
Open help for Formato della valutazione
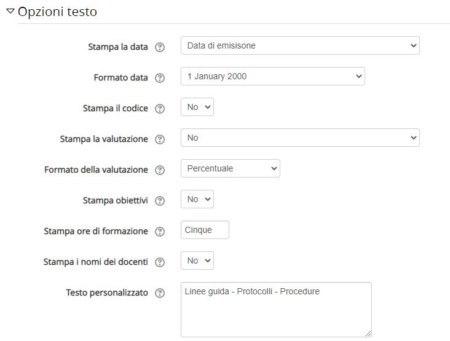pyautogui.click(x=160, y=170)
